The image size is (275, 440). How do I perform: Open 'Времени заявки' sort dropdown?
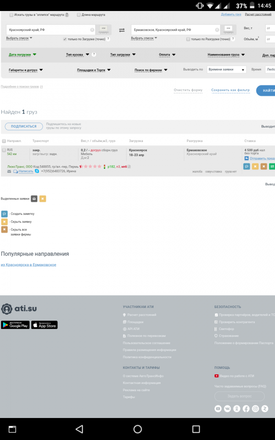226,69
